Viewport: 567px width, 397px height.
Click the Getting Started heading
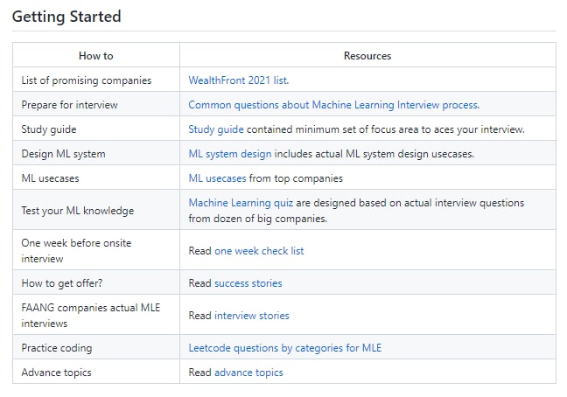[66, 17]
